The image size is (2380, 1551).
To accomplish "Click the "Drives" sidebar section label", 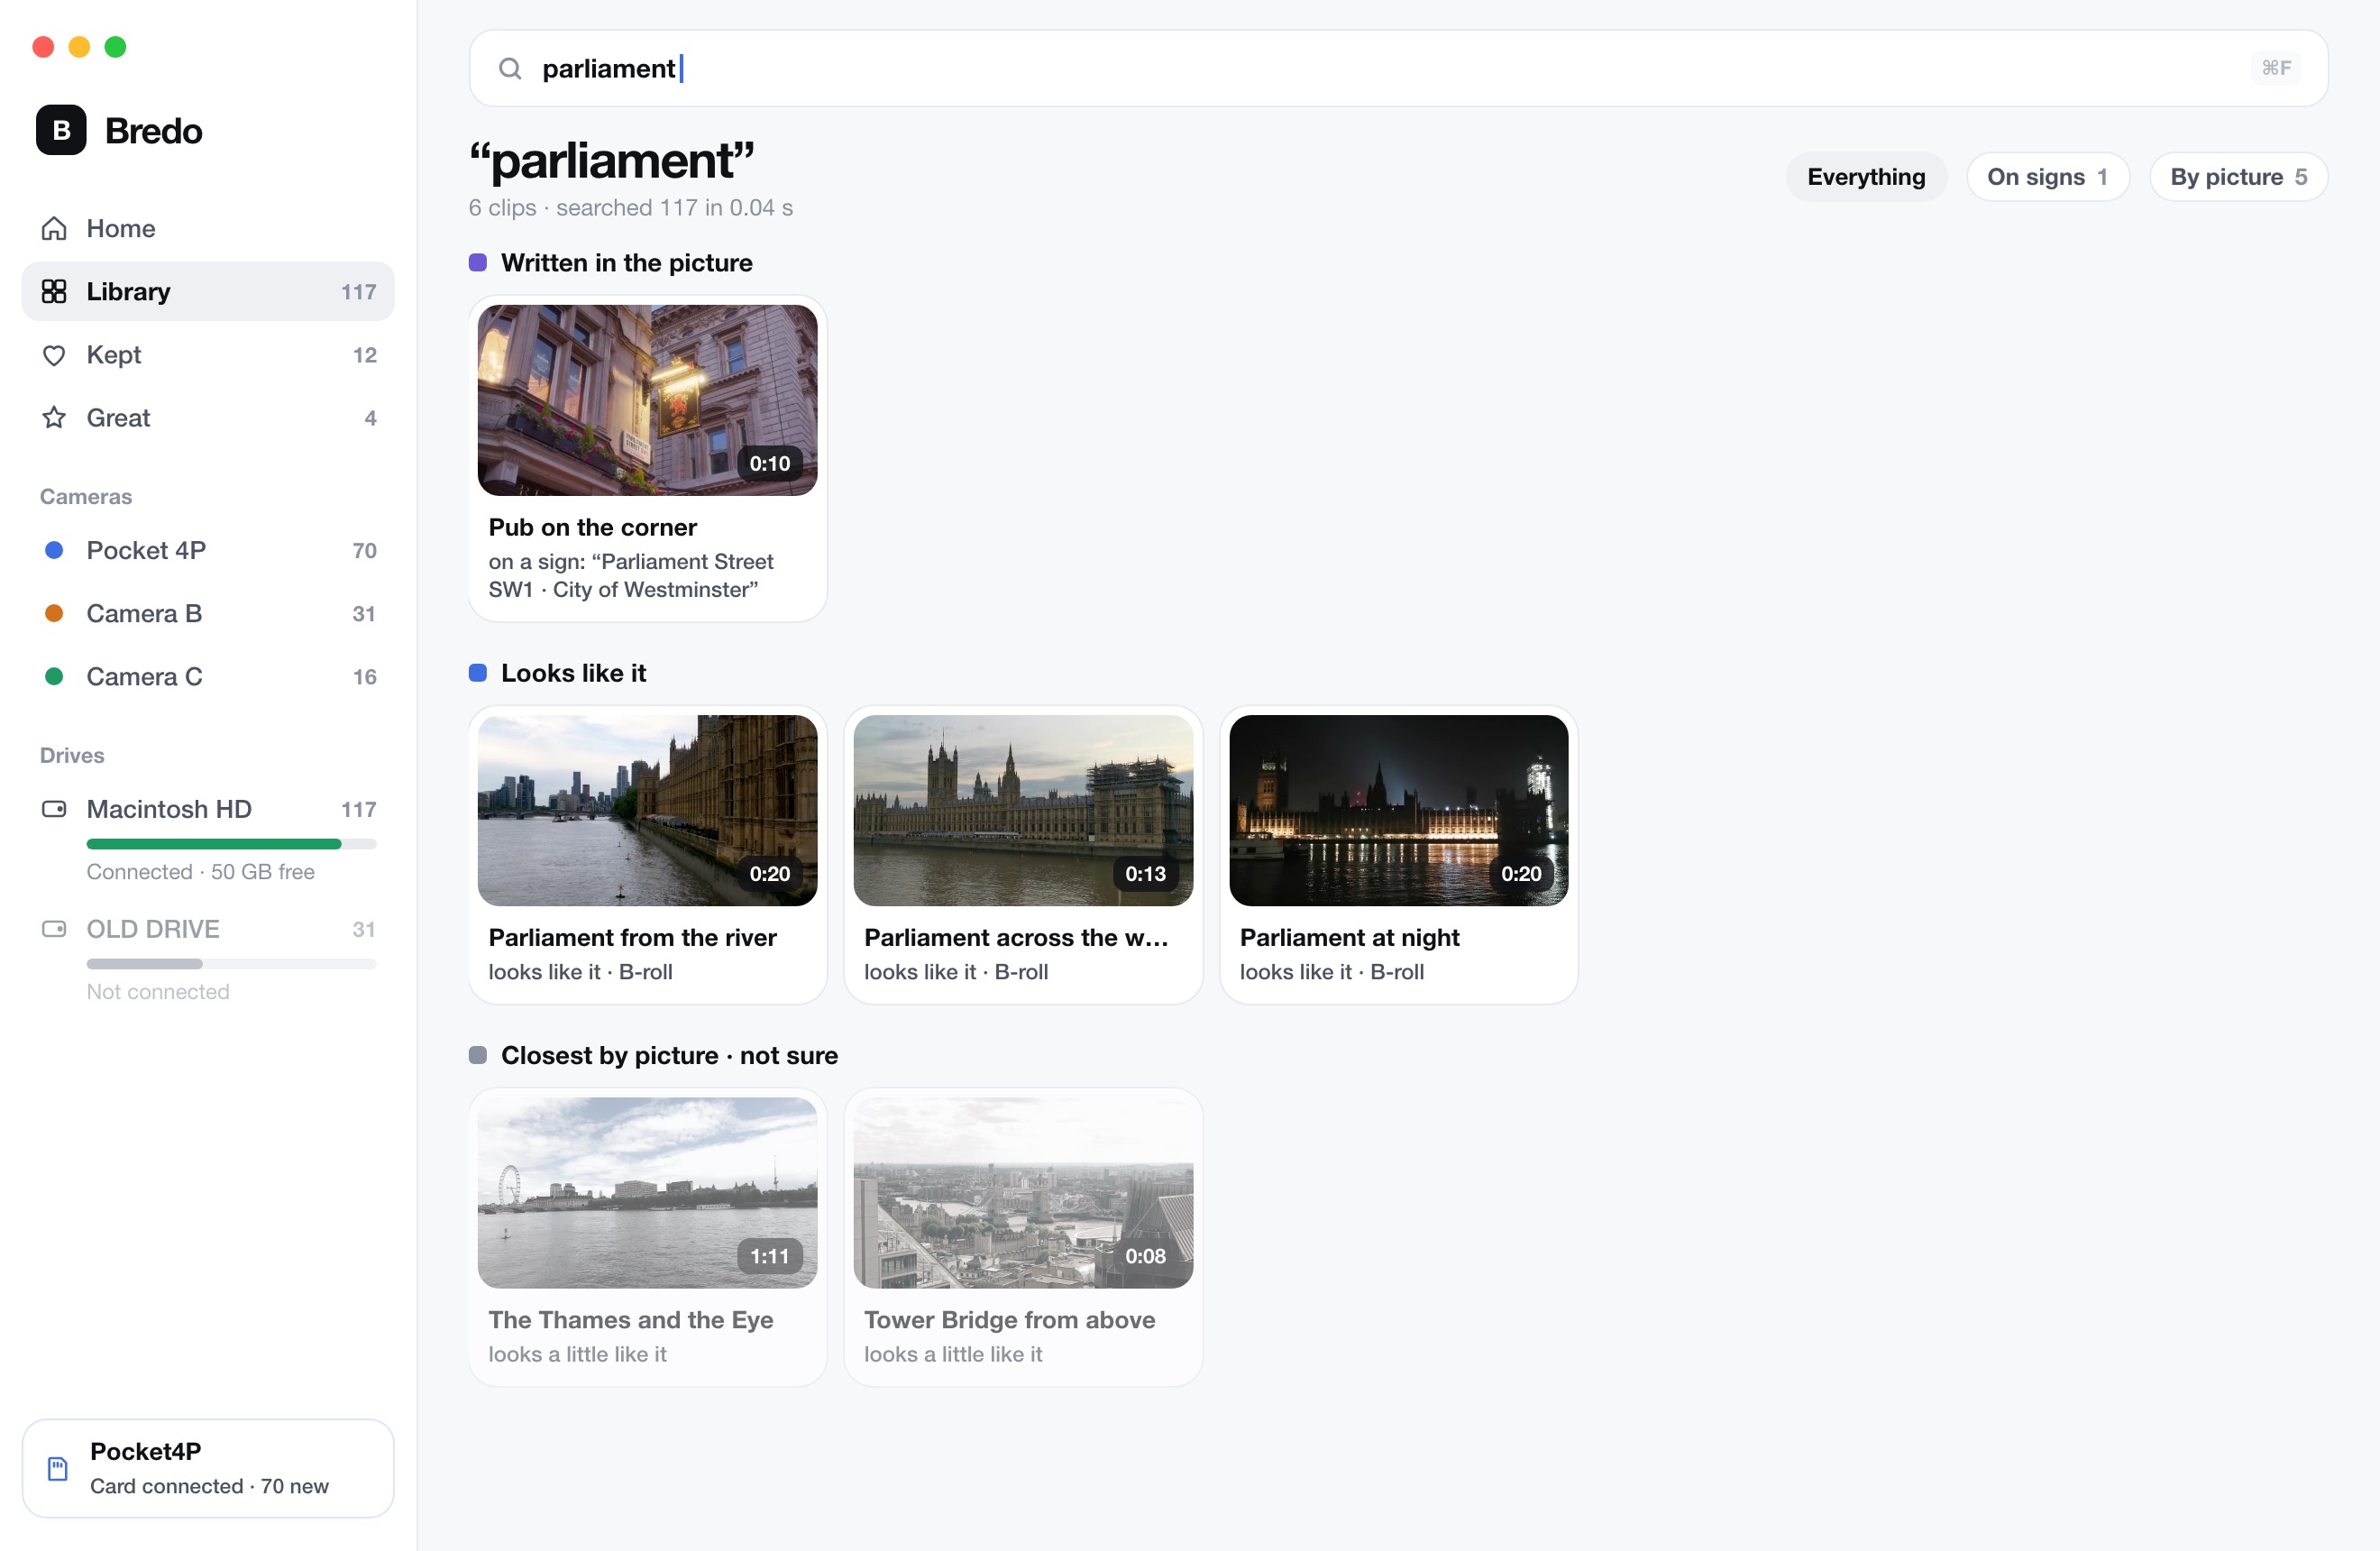I will 72,755.
